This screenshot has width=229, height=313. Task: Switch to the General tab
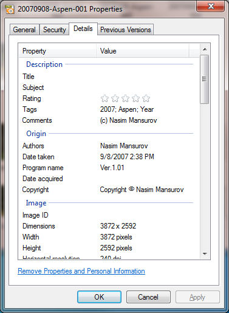point(24,30)
